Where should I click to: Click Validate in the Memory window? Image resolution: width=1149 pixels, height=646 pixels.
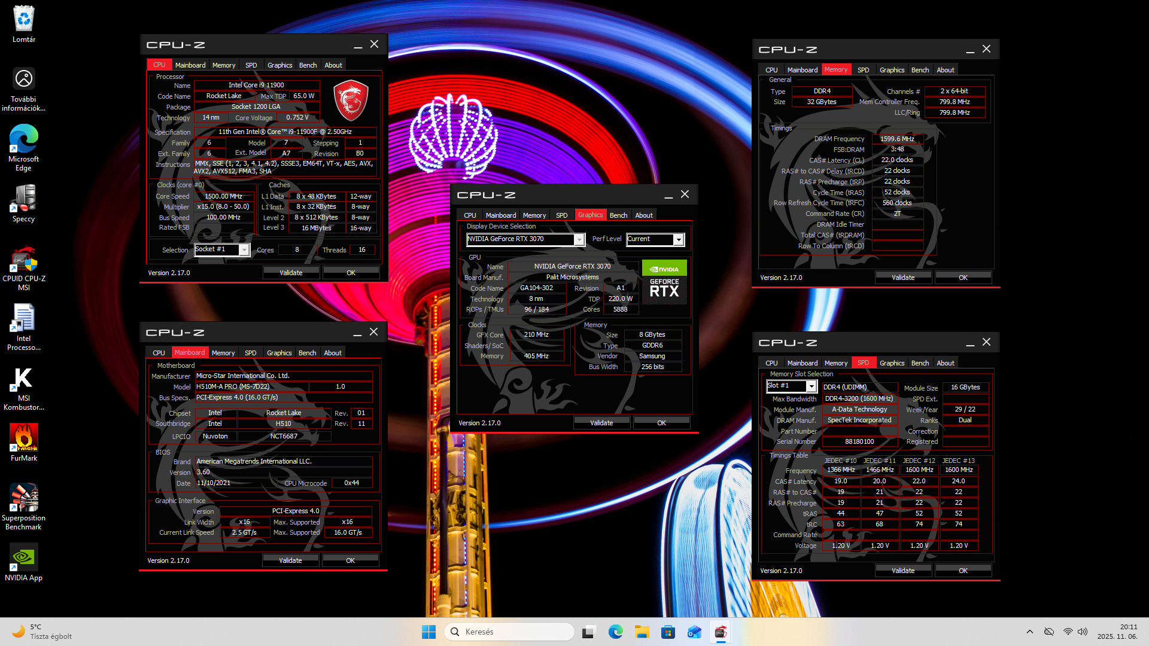tap(902, 278)
